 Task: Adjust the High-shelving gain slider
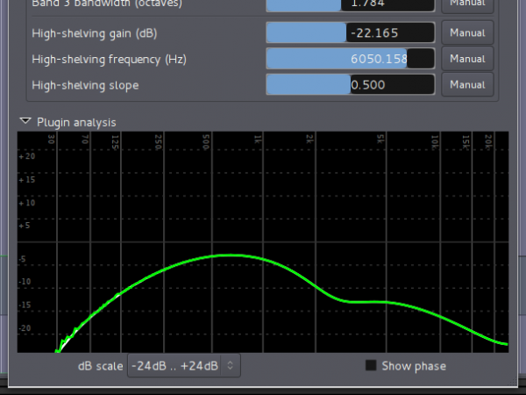(x=351, y=32)
